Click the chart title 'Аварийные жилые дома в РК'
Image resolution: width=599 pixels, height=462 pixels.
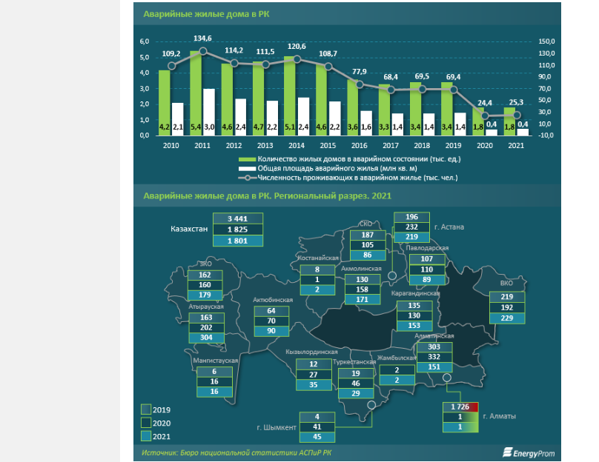206,14
